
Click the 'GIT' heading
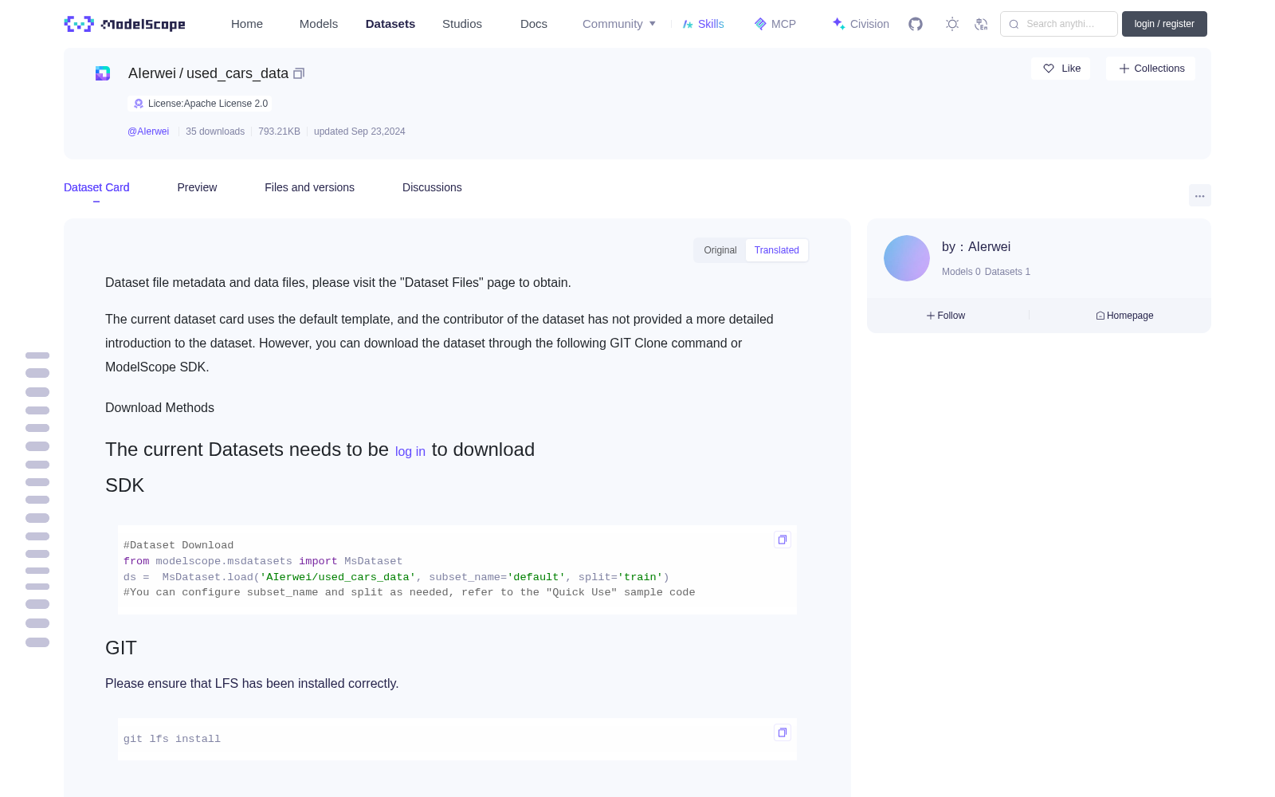coord(121,648)
